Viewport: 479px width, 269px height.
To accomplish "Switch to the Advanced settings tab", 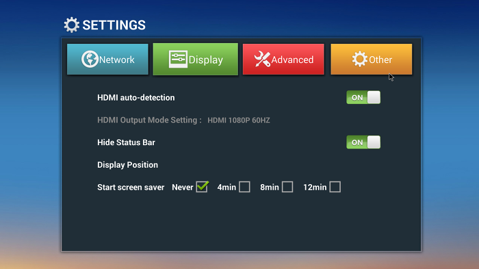I will pos(283,59).
